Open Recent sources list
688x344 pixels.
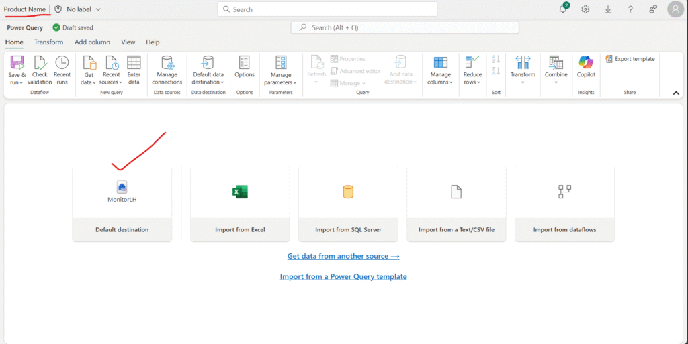111,70
